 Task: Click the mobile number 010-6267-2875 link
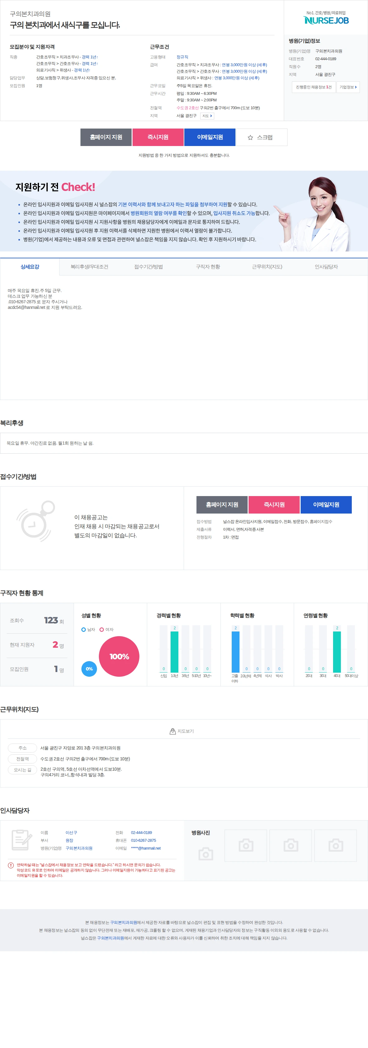pyautogui.click(x=143, y=840)
